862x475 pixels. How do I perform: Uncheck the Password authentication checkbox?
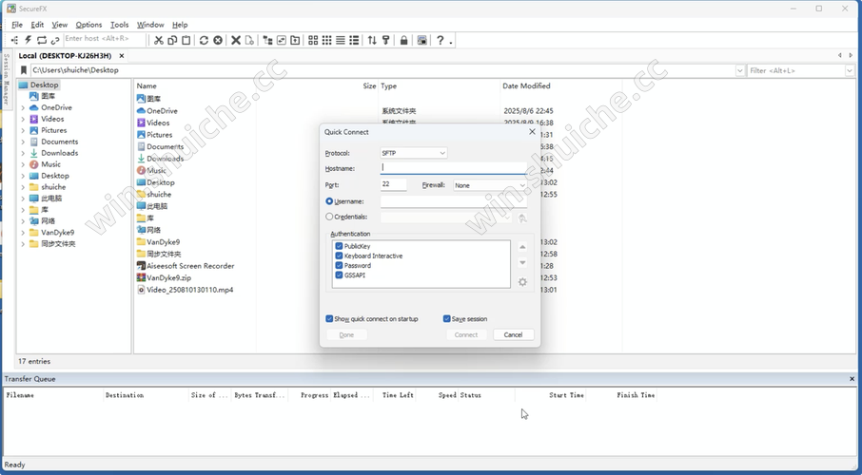tap(340, 265)
